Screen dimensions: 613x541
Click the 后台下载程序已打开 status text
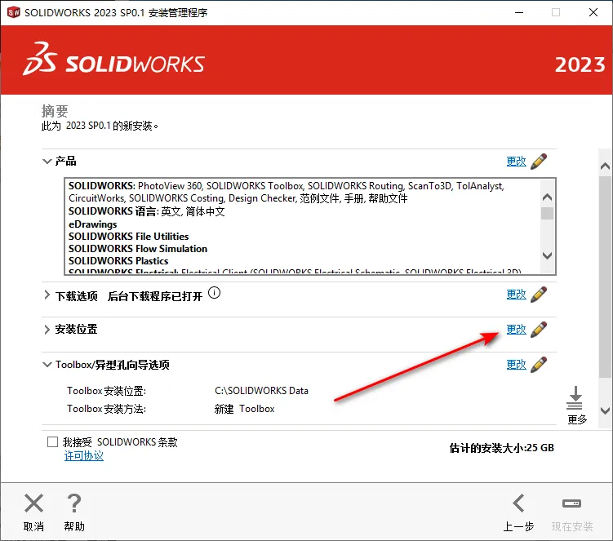pos(155,296)
